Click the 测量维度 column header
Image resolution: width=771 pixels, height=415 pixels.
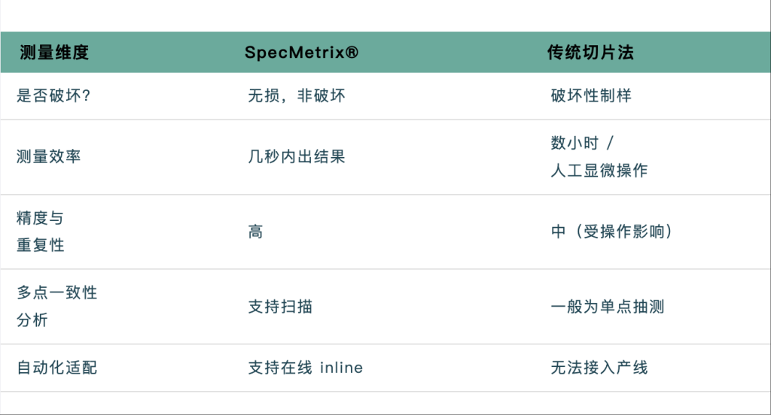54,52
